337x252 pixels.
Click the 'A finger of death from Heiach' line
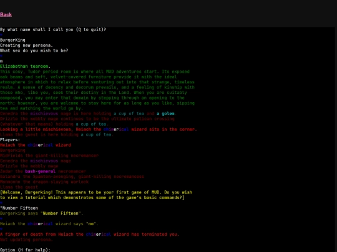point(90,235)
